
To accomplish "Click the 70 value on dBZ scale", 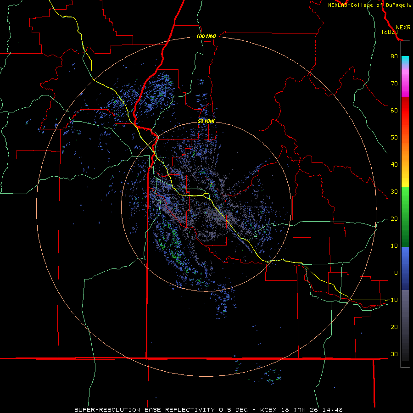I will 394,83.
